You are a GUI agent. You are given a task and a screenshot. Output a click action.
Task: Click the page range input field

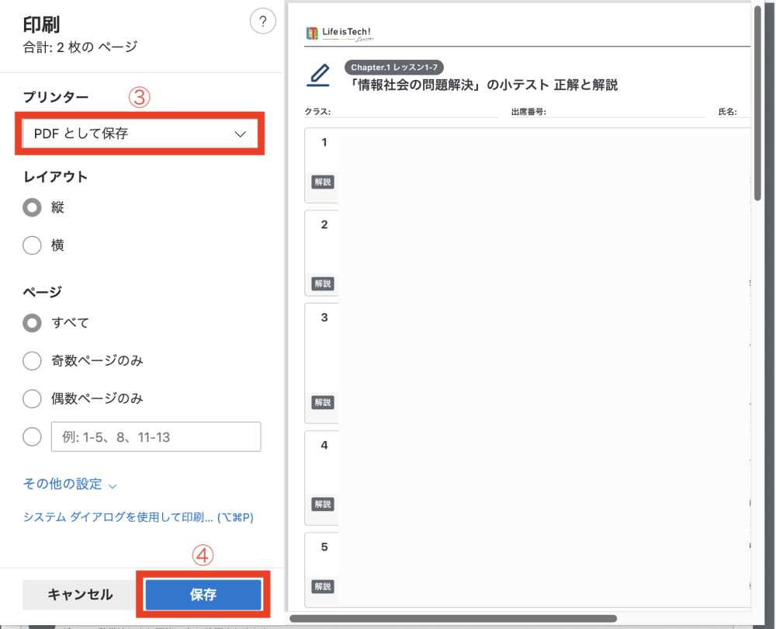[x=156, y=437]
